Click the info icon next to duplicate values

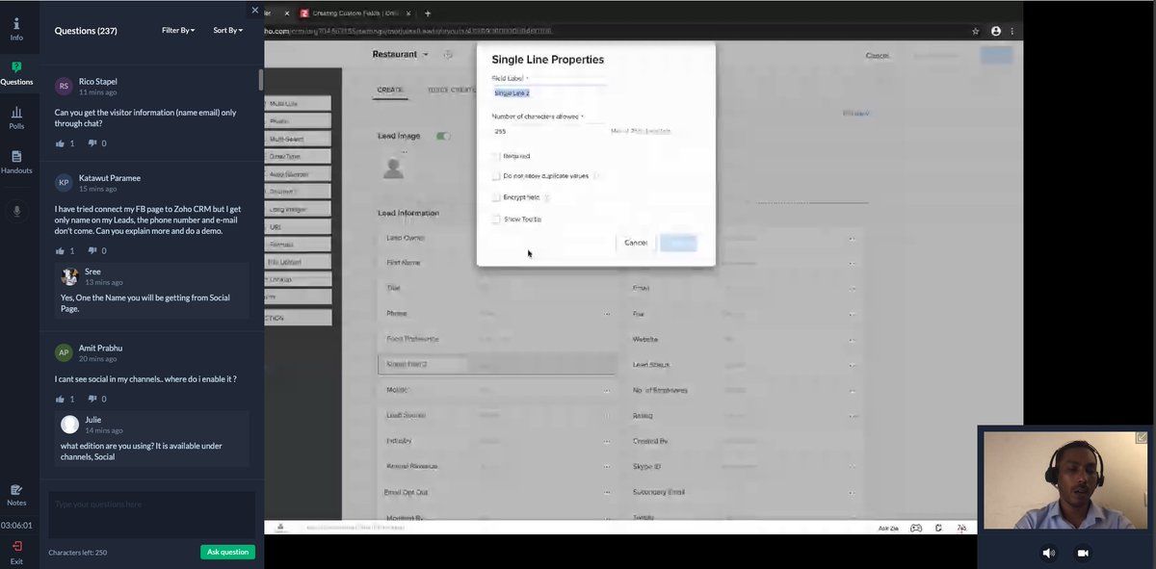pyautogui.click(x=596, y=176)
